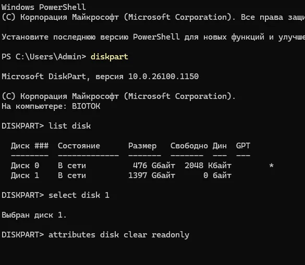Click the computer name BIOTOK

click(x=86, y=106)
